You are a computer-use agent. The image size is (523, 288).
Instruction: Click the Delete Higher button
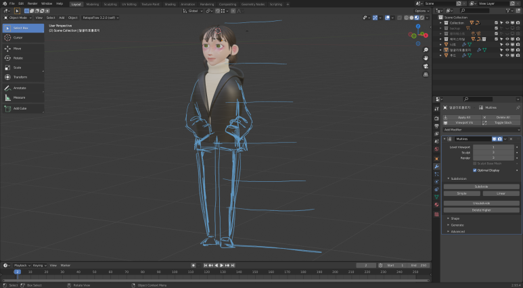(x=481, y=210)
